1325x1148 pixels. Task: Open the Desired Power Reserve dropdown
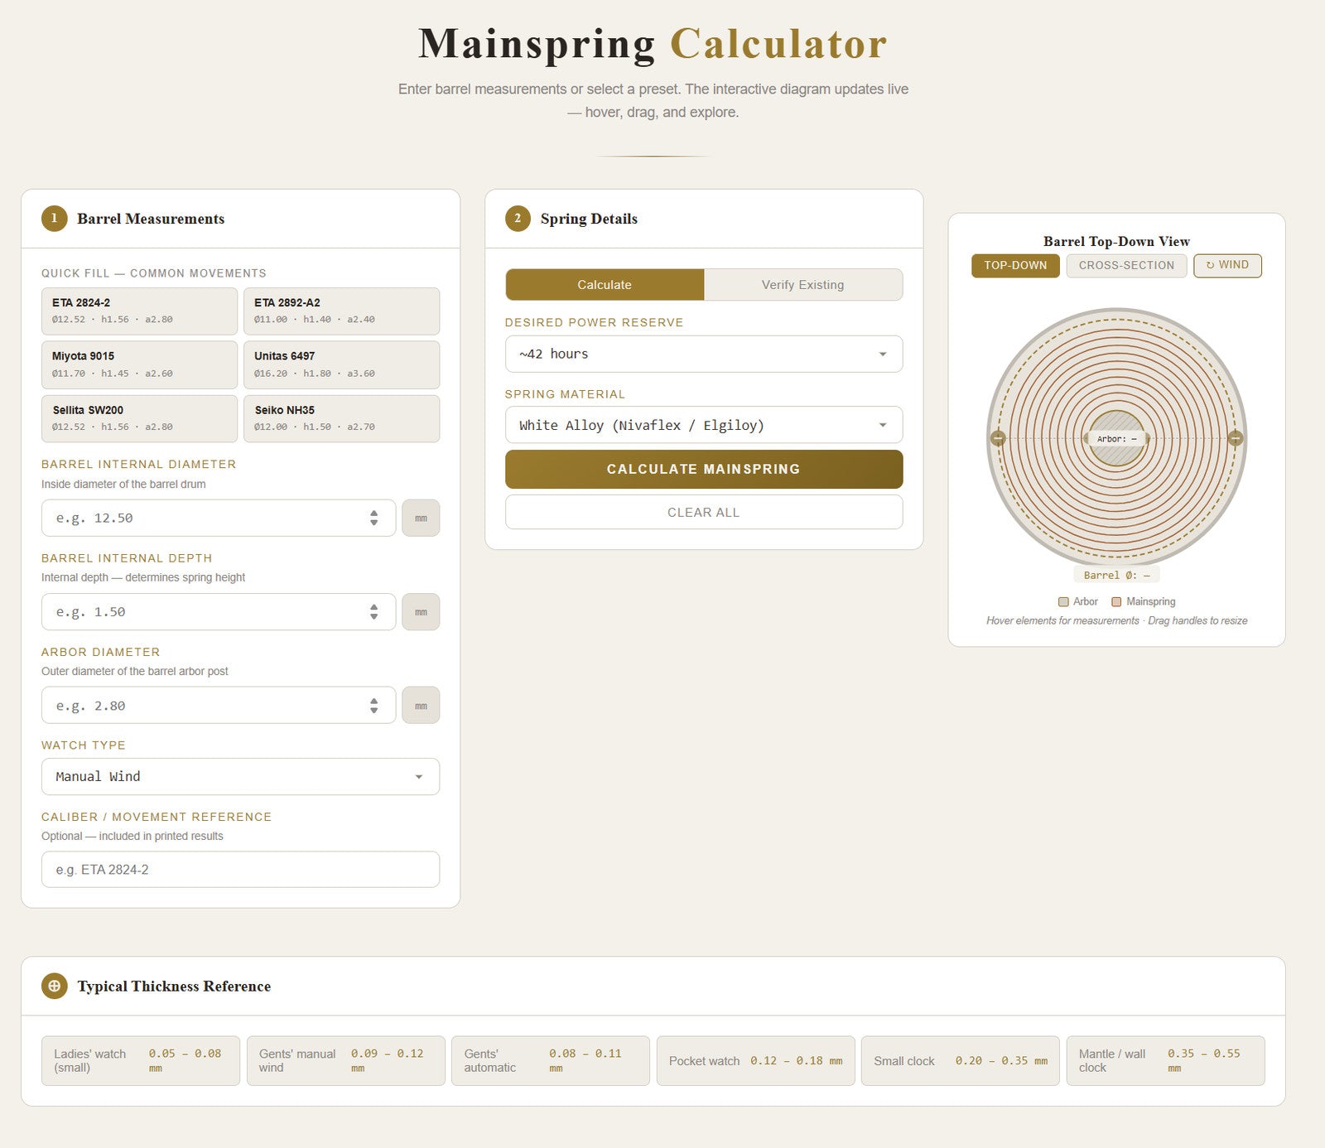point(704,354)
